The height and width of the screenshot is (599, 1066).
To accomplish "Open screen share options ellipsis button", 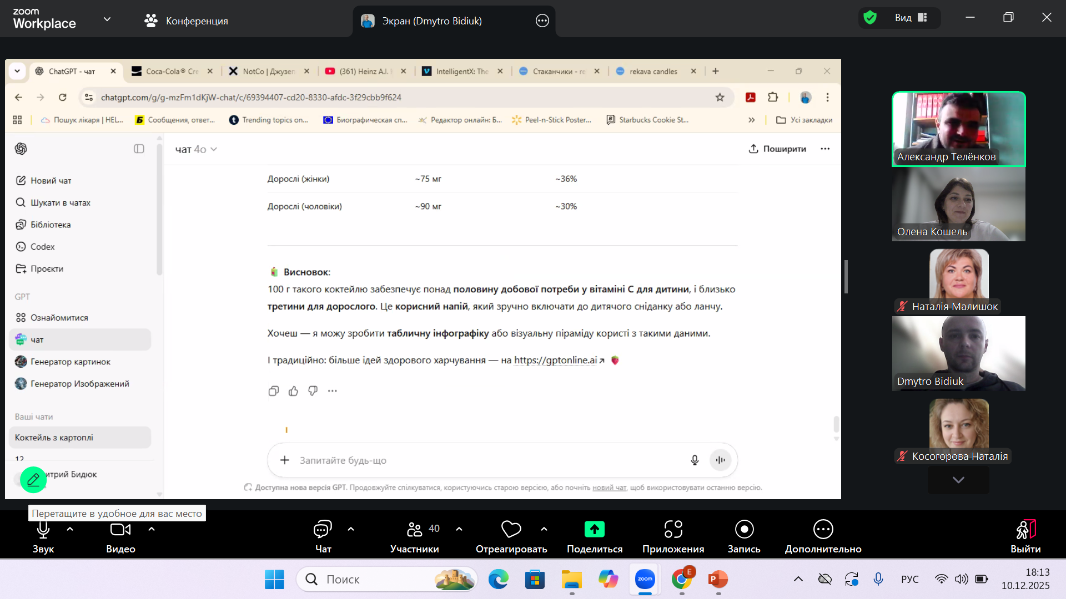I will point(542,21).
